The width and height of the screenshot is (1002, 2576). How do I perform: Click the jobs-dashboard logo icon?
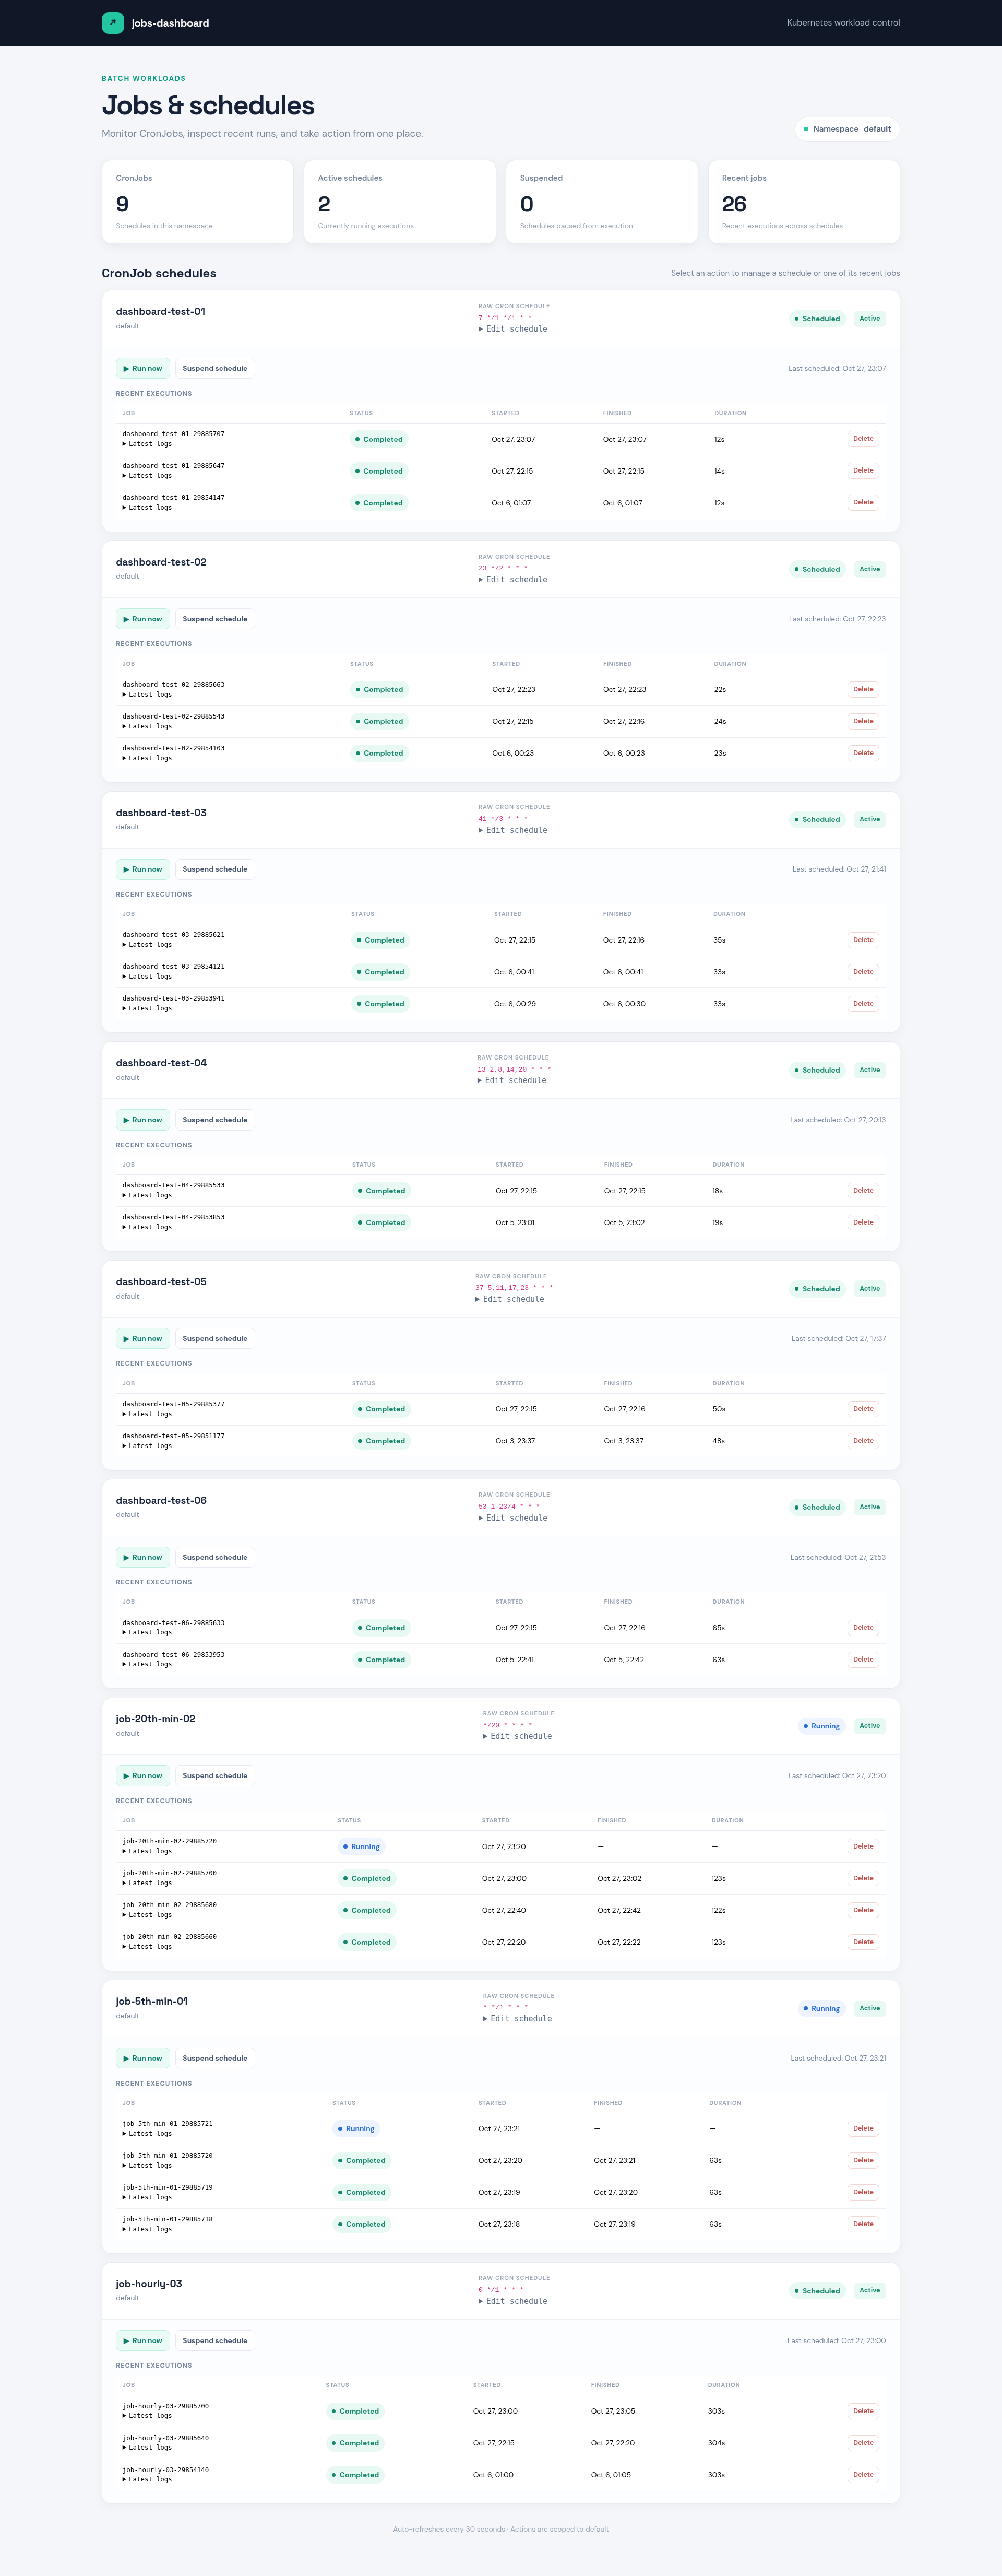113,23
